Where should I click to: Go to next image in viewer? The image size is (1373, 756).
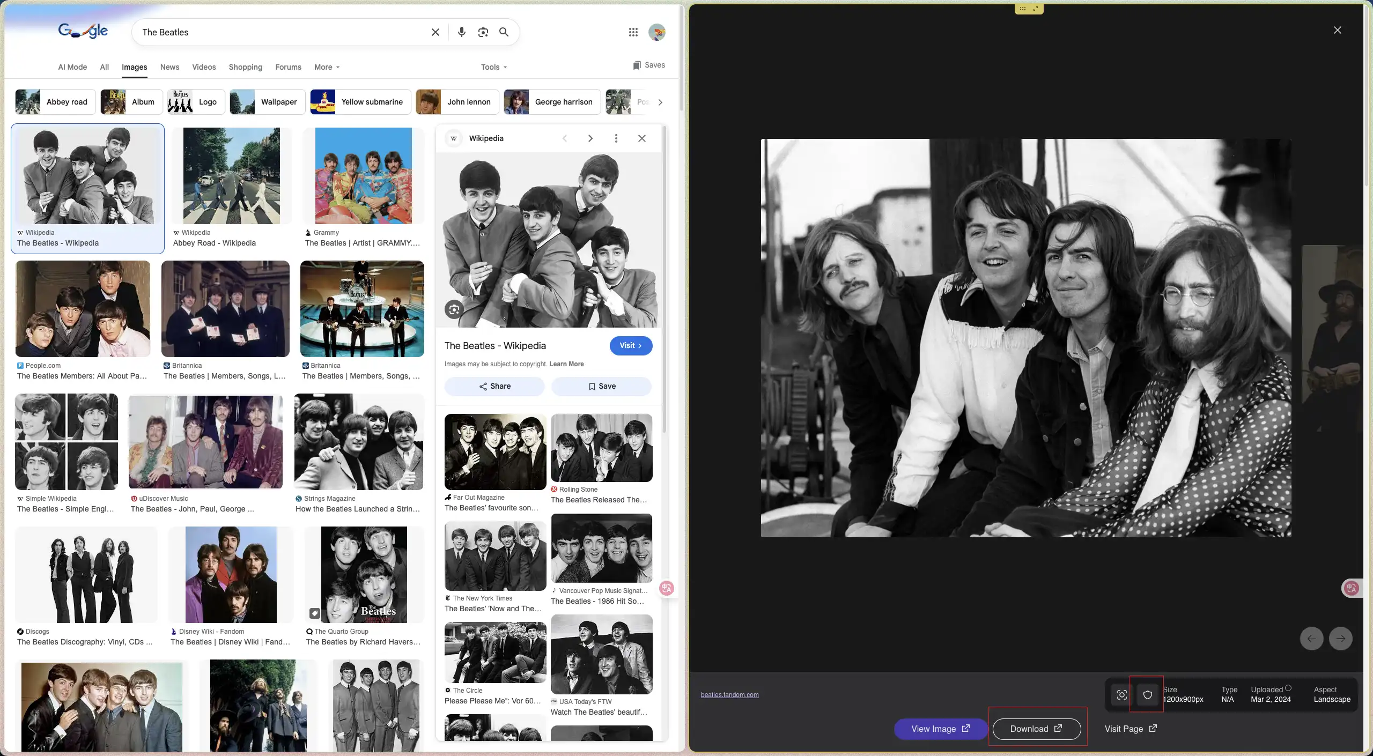point(1340,638)
